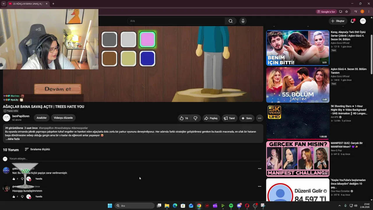Screen dimensions: 373x210
Task: Open benPapillonn channel link
Action: (x=21, y=116)
